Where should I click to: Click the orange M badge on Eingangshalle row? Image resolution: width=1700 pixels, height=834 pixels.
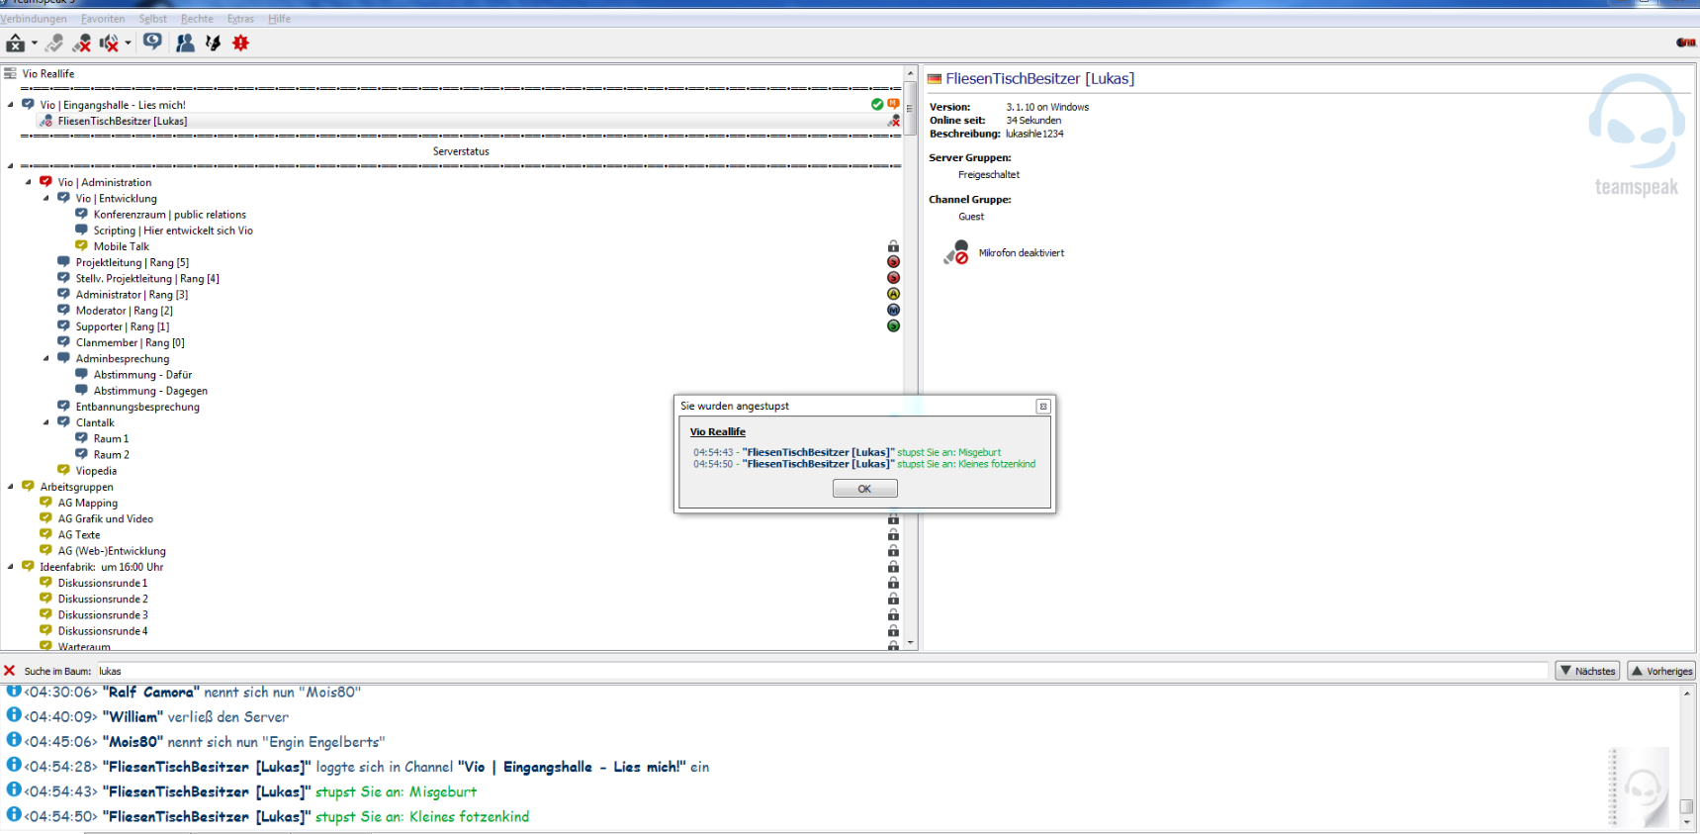click(894, 104)
